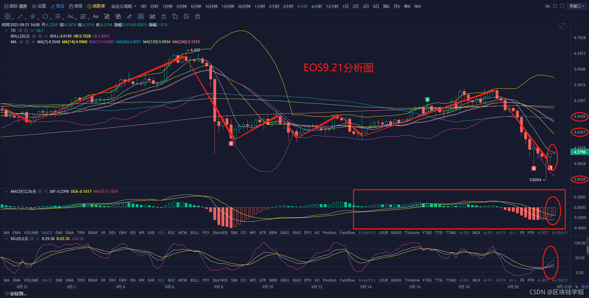Select the ellipse shape tool

(x=45, y=16)
